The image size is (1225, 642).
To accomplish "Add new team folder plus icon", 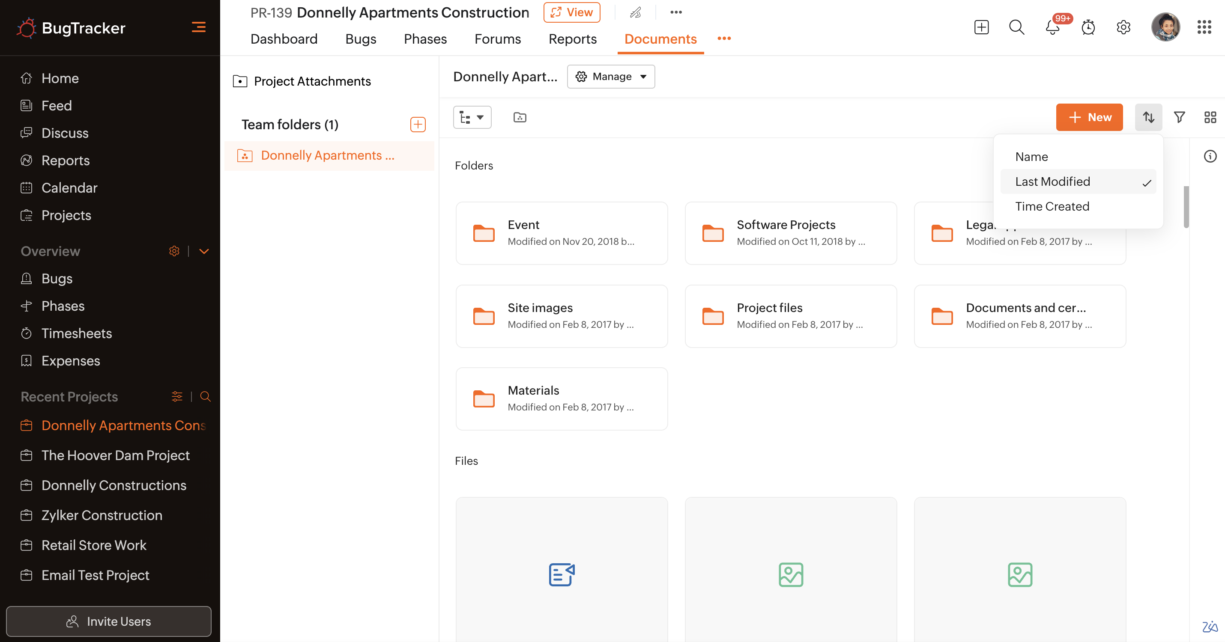I will click(x=418, y=125).
